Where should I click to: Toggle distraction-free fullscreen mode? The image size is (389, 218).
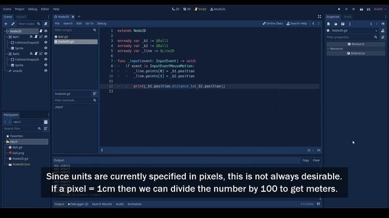319,16
